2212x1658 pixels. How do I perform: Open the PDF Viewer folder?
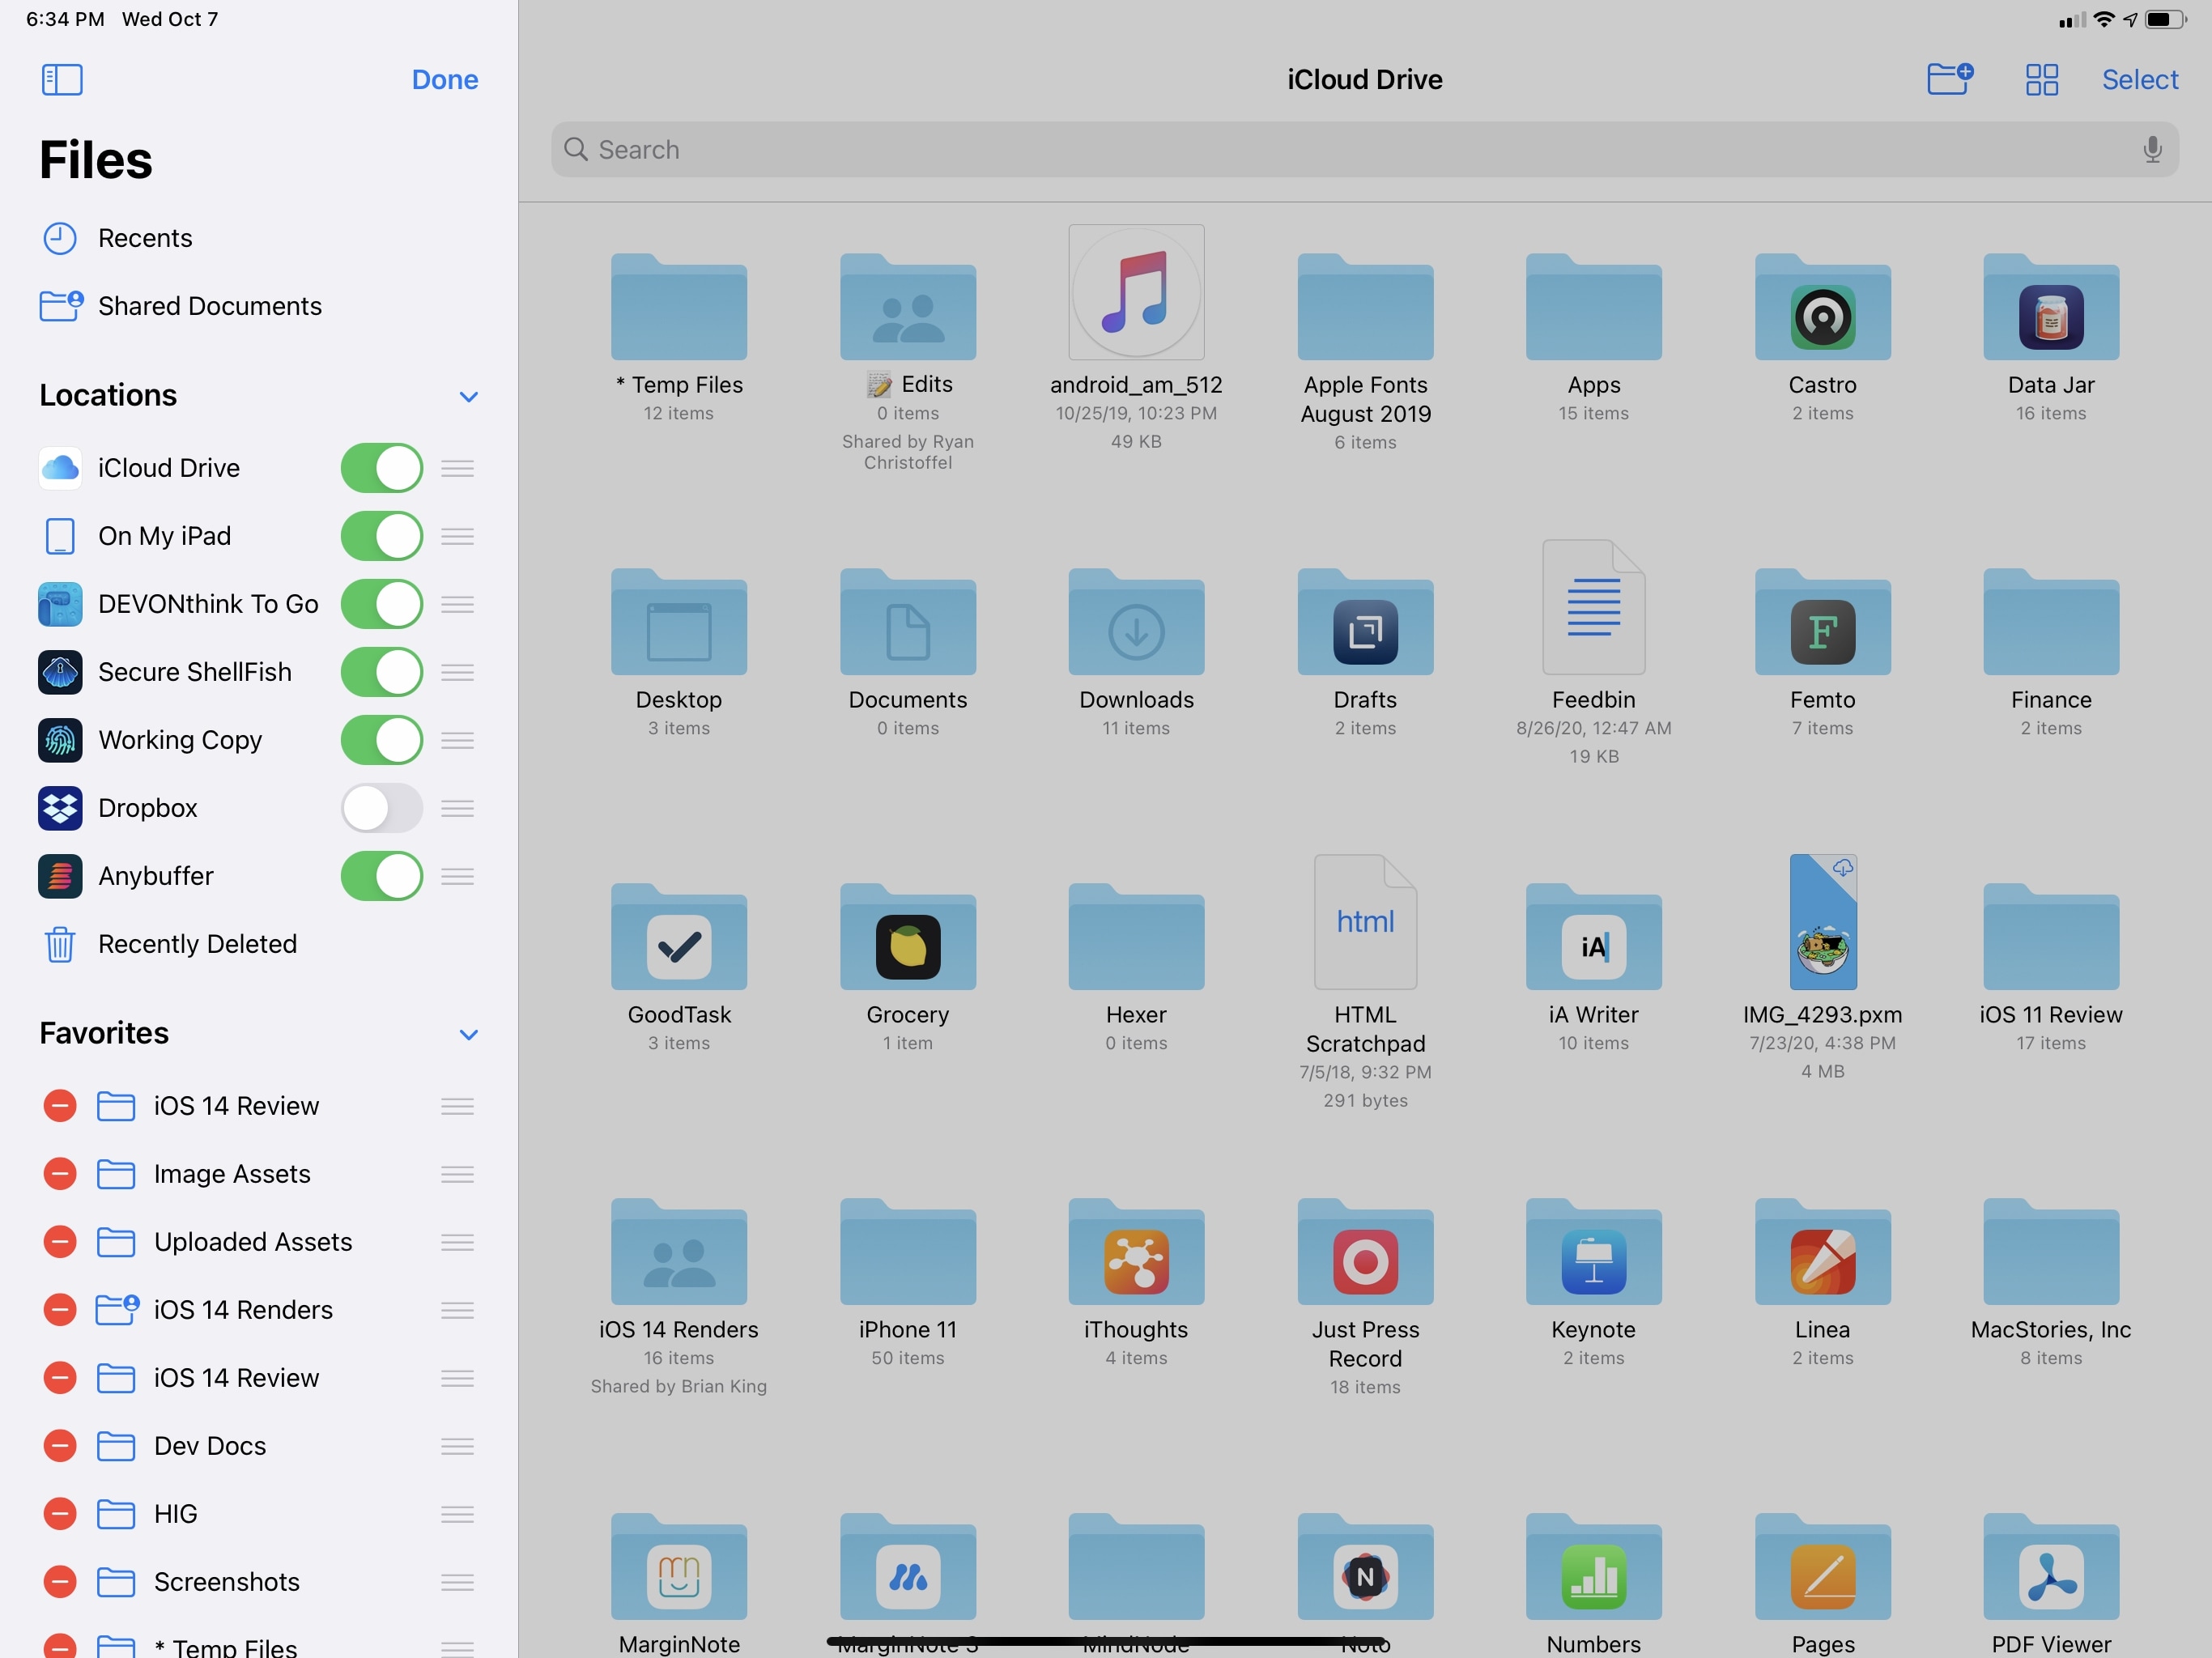(x=2050, y=1567)
